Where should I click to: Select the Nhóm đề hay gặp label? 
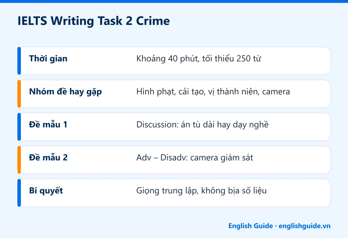click(x=66, y=92)
